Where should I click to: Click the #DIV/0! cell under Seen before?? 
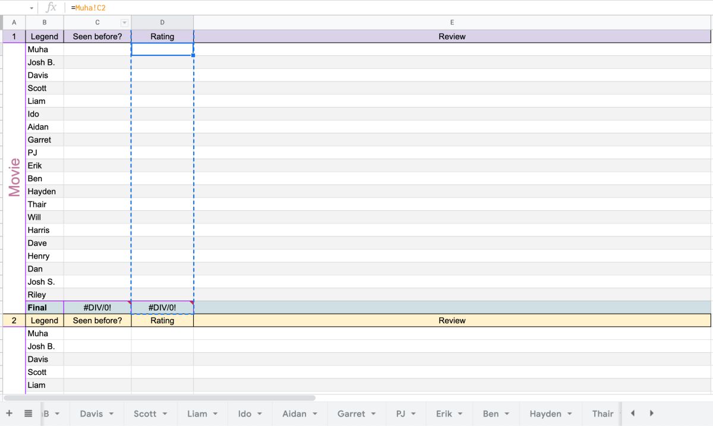(x=97, y=308)
